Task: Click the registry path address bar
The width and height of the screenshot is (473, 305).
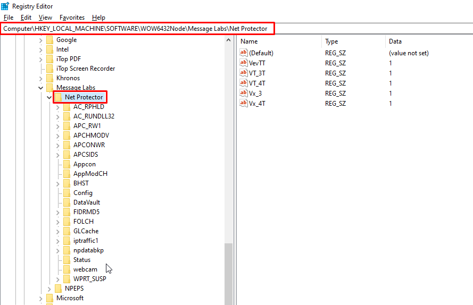Action: click(138, 28)
